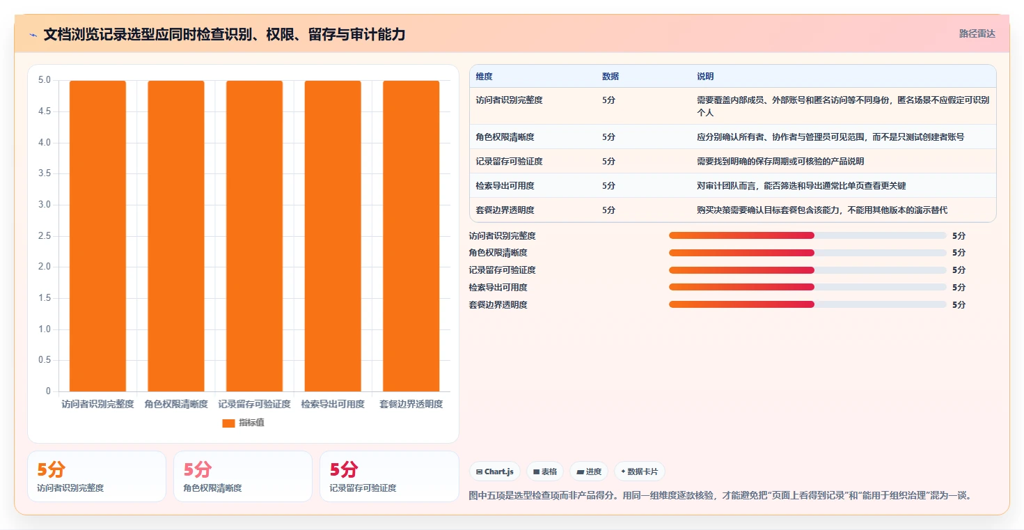The image size is (1024, 530).
Task: Select the 访问者识别完整度 table row name
Action: pyautogui.click(x=509, y=100)
